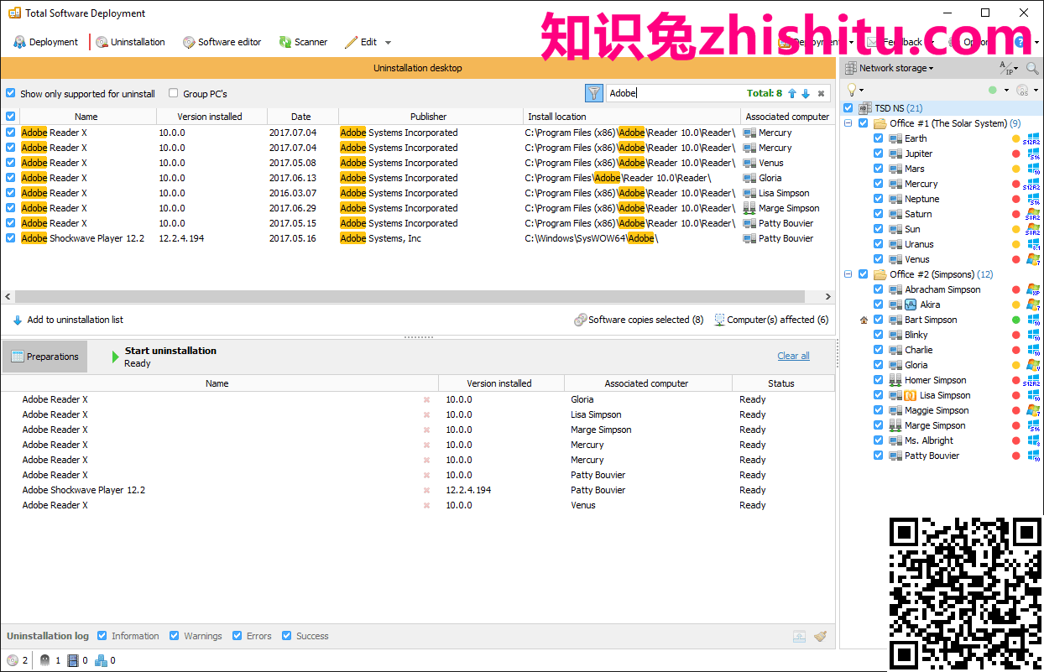The image size is (1044, 672).
Task: Click Software copies selected (8) indicator
Action: (x=639, y=320)
